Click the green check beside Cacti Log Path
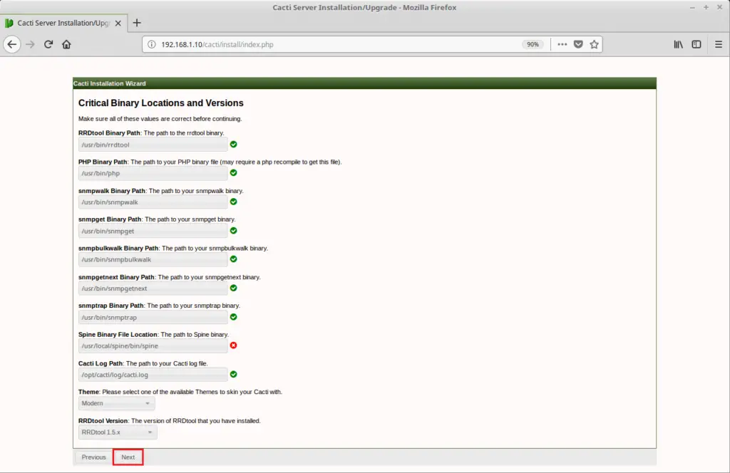Image resolution: width=730 pixels, height=473 pixels. 234,374
